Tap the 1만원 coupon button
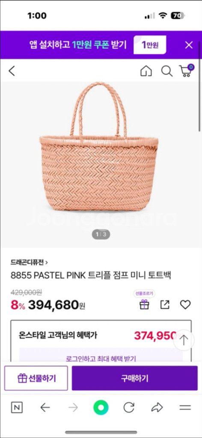The image size is (202, 438). [x=150, y=44]
